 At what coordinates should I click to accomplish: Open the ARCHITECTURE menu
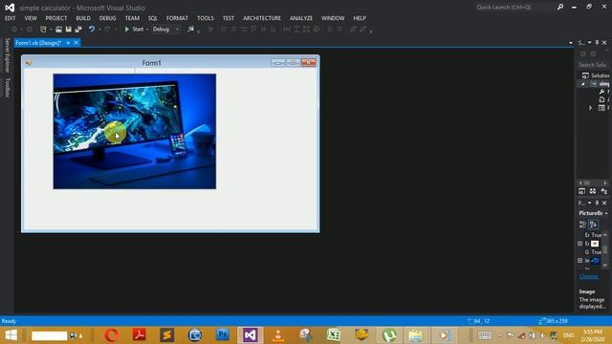[x=262, y=18]
